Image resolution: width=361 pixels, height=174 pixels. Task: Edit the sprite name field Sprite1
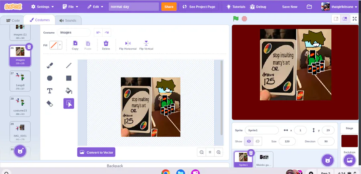tap(262, 130)
